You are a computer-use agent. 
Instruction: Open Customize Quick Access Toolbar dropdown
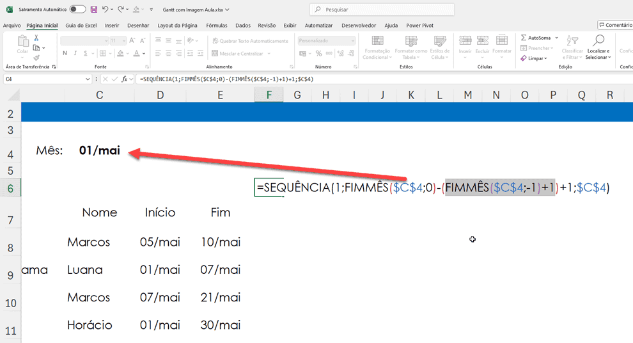tap(152, 10)
